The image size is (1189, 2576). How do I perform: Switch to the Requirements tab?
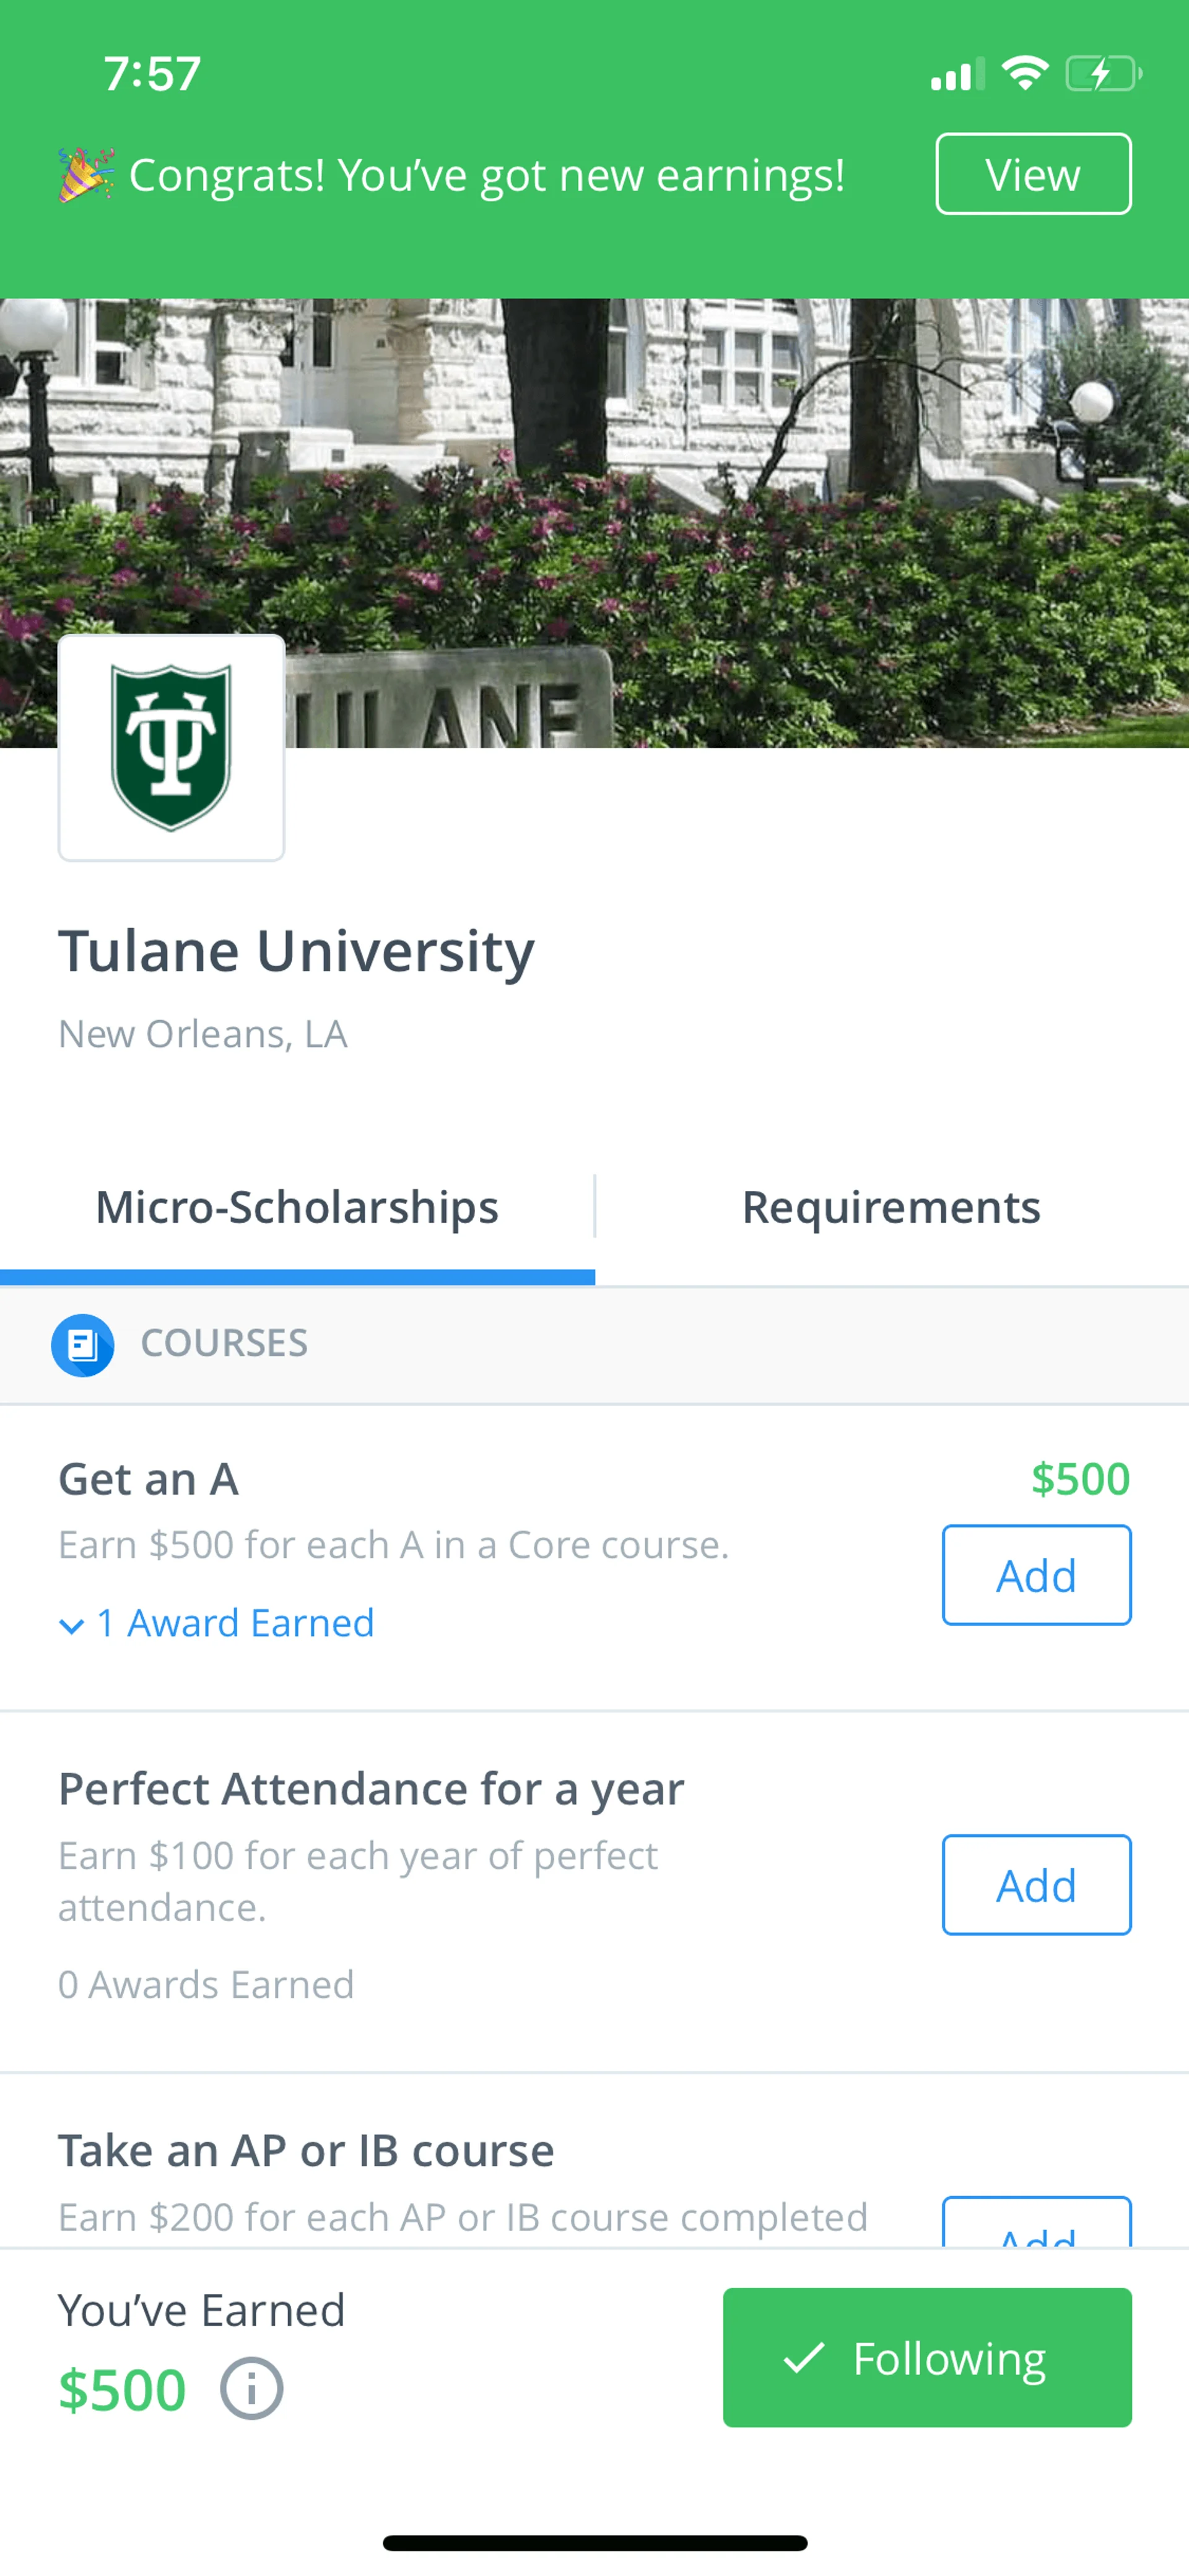tap(891, 1207)
